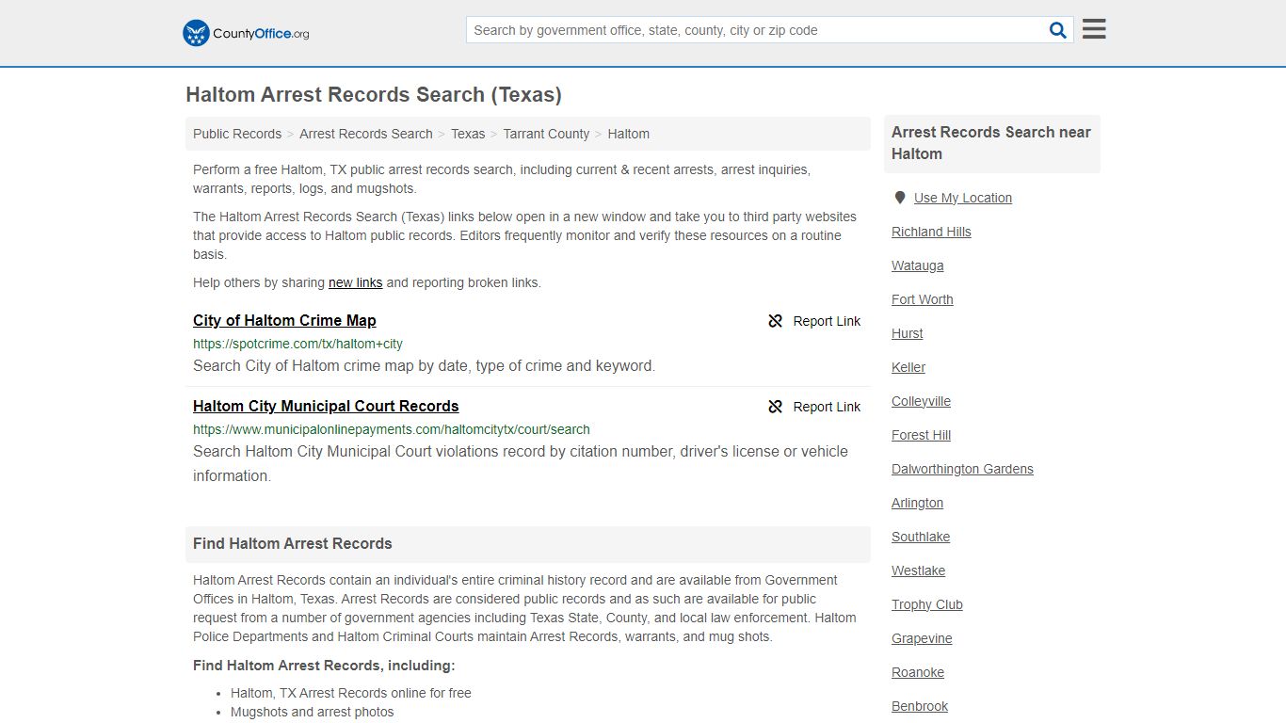Open Grapevine link
The height and width of the screenshot is (723, 1286).
point(922,638)
